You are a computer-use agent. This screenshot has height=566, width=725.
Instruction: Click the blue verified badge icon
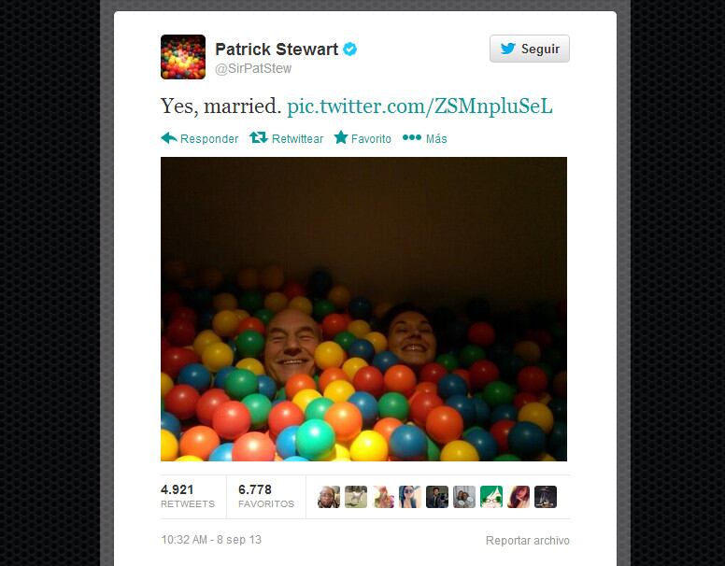click(x=350, y=49)
